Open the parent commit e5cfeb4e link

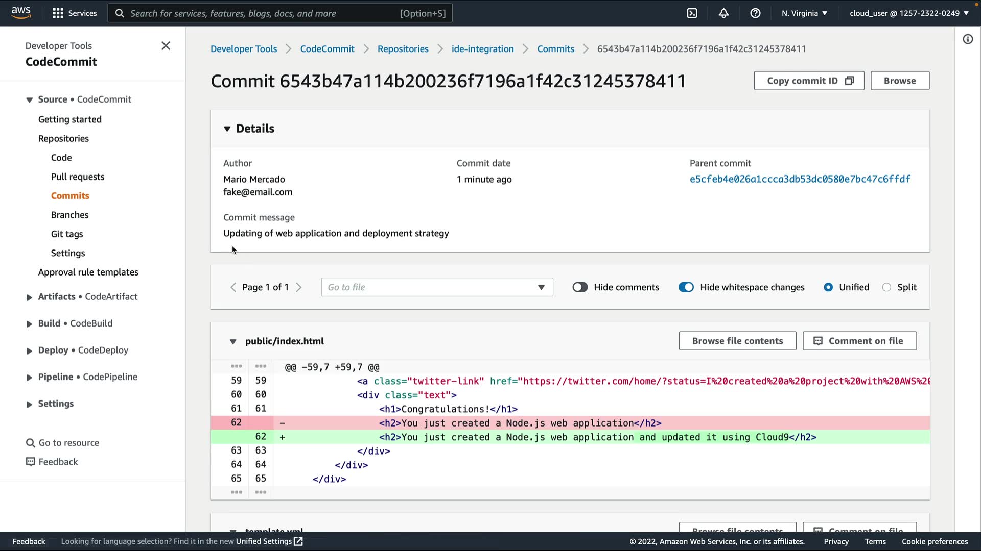(x=800, y=179)
